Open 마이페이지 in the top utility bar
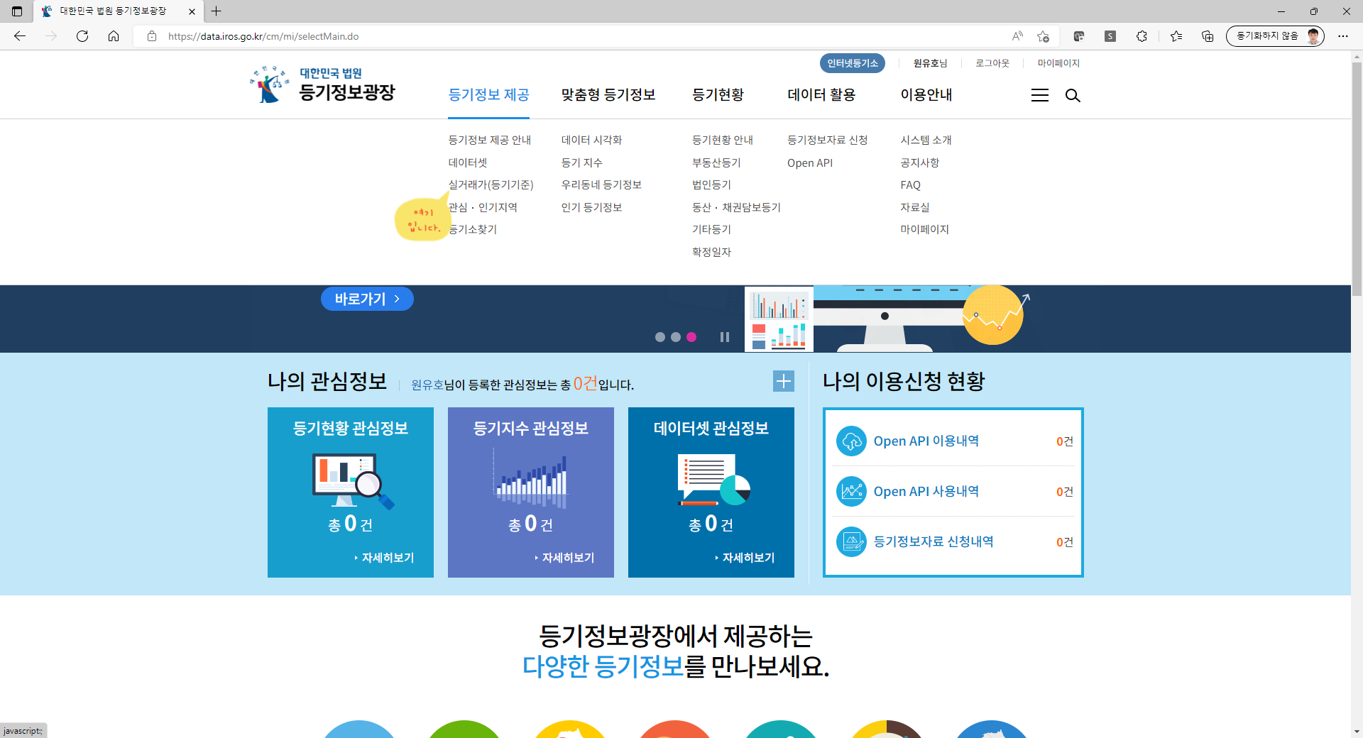 point(1058,63)
